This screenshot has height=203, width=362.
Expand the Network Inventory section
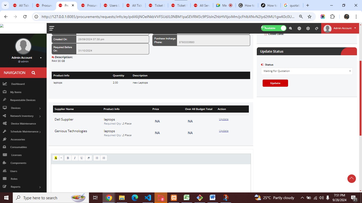[x=21, y=116]
